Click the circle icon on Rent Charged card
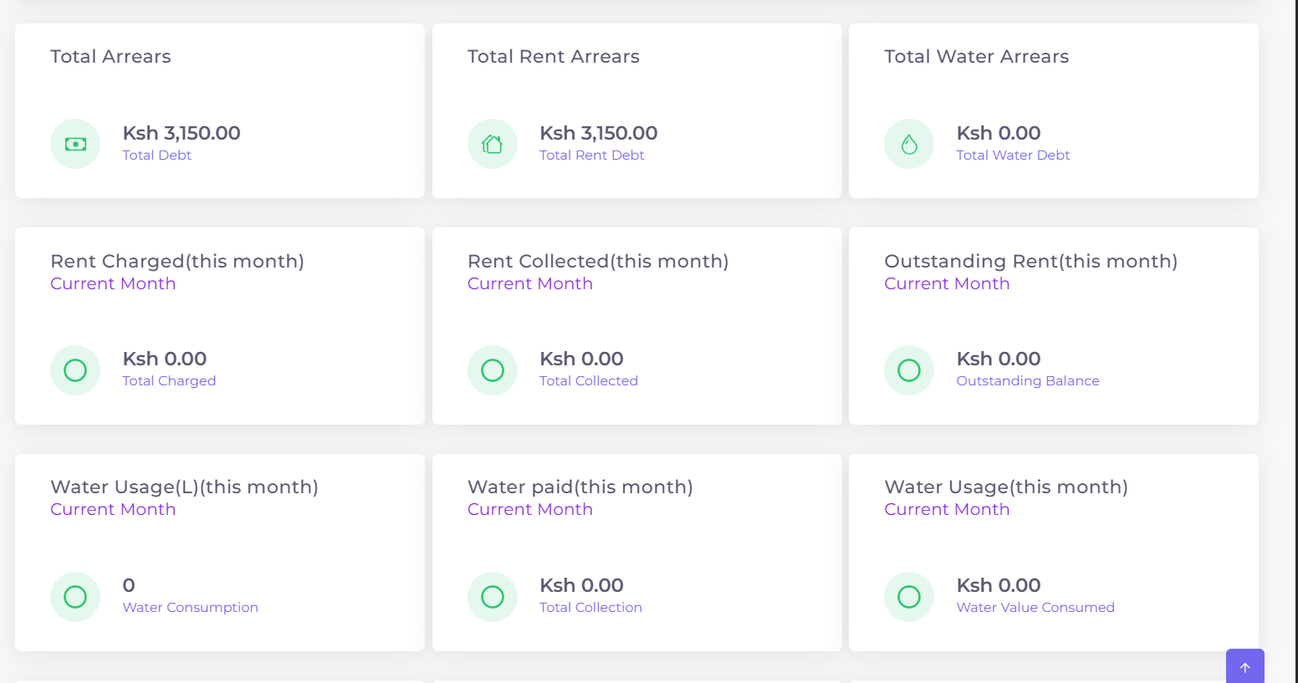The height and width of the screenshot is (683, 1298). coord(75,370)
